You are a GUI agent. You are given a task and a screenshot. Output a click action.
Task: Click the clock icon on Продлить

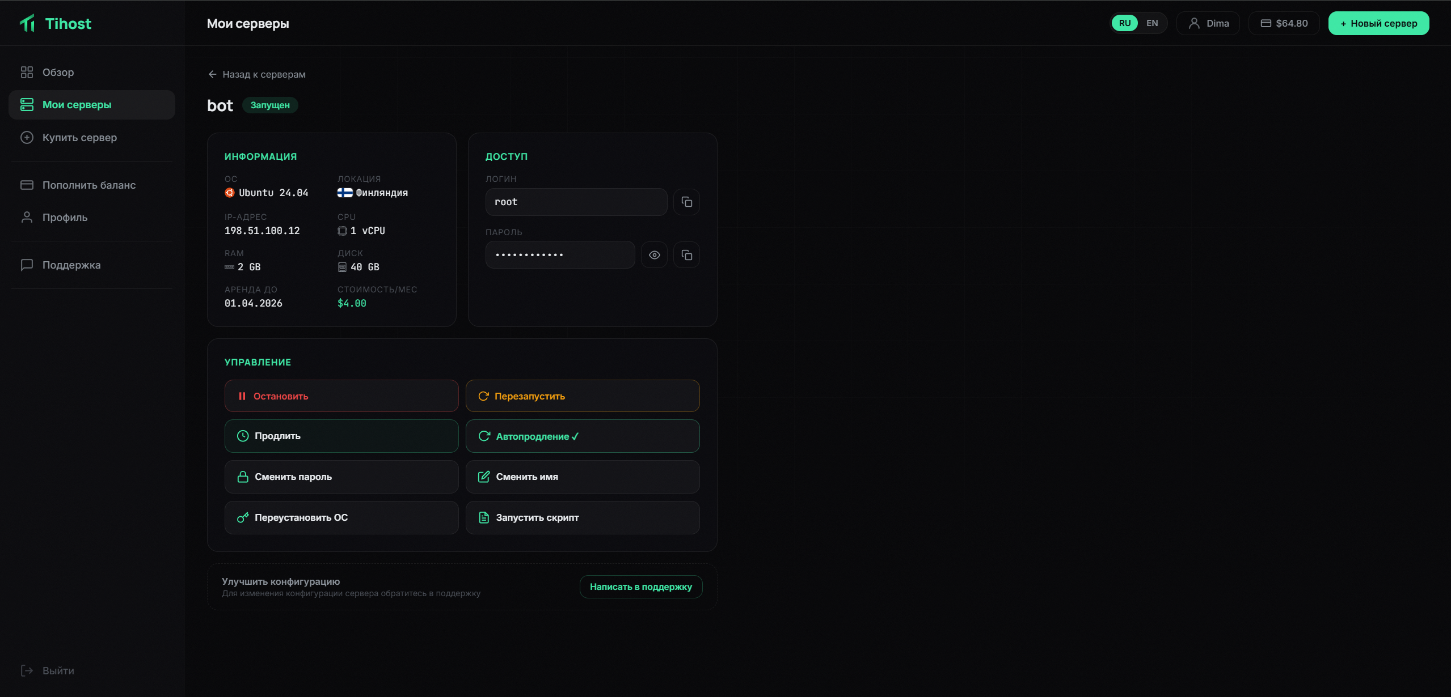[243, 436]
